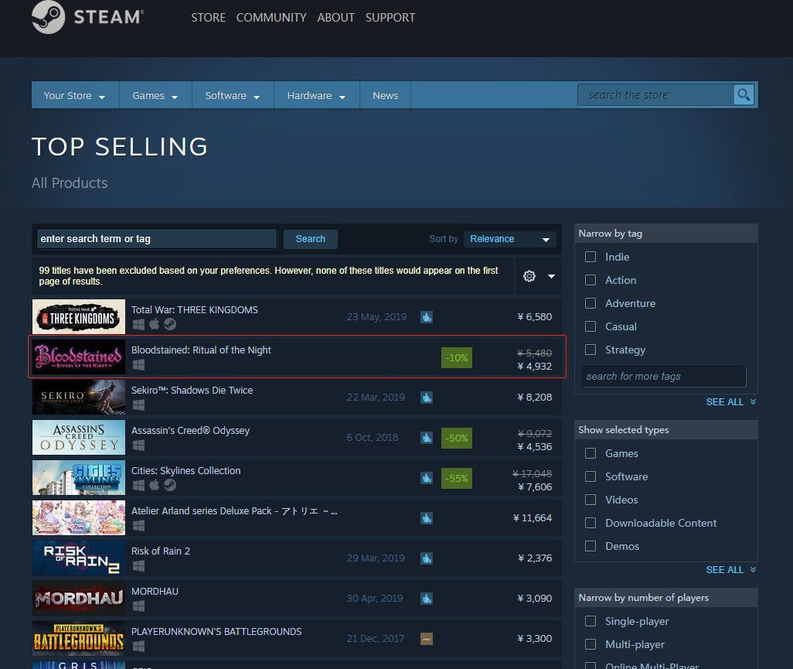Expand SEE ALL under Show selected types
Image resolution: width=793 pixels, height=669 pixels.
pos(731,570)
